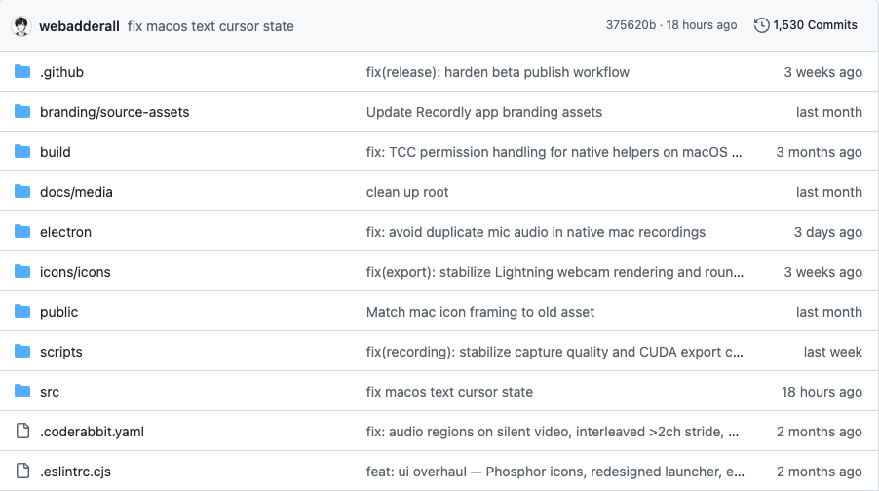Open the scripts folder
The width and height of the screenshot is (879, 491).
coord(61,352)
